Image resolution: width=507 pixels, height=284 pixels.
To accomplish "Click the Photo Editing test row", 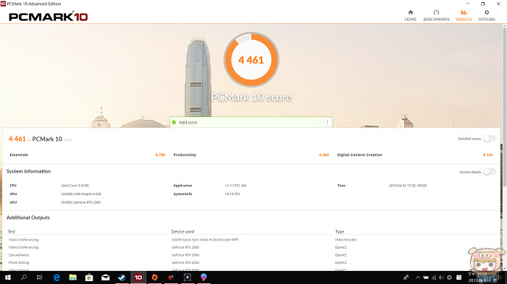I will [x=19, y=263].
